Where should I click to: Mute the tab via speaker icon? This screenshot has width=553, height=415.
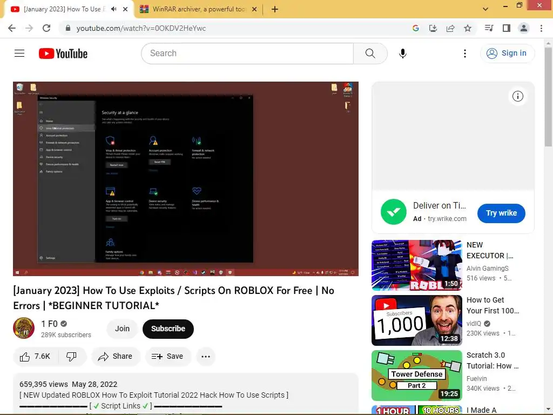113,9
